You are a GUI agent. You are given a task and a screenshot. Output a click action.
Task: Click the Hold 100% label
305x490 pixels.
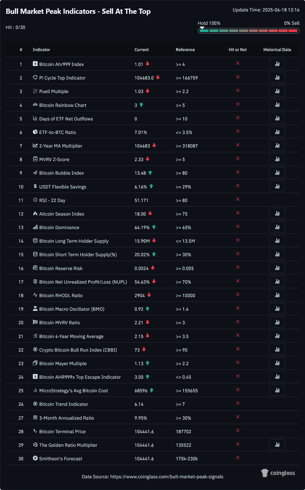209,23
